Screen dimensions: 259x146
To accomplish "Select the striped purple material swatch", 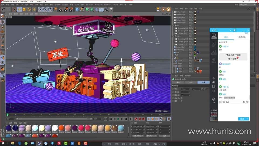I will click(22, 128).
